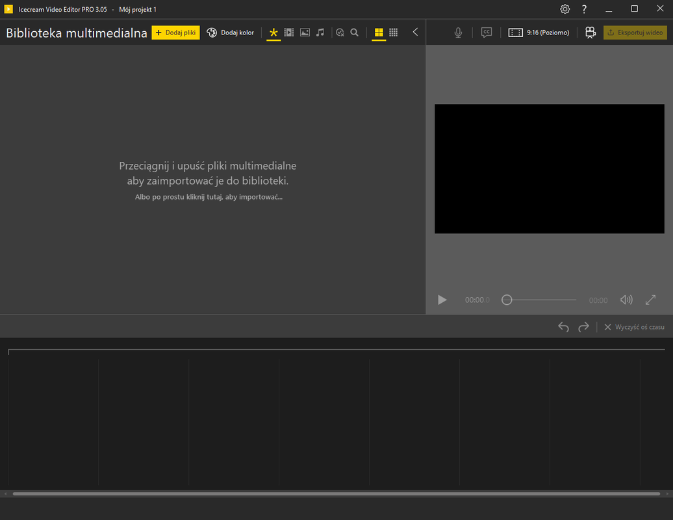This screenshot has height=520, width=673.
Task: Minimize the application window
Action: (609, 10)
